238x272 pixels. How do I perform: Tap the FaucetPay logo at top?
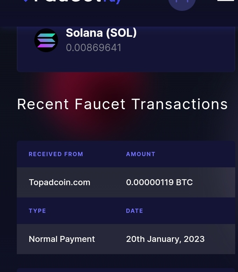tap(72, 2)
